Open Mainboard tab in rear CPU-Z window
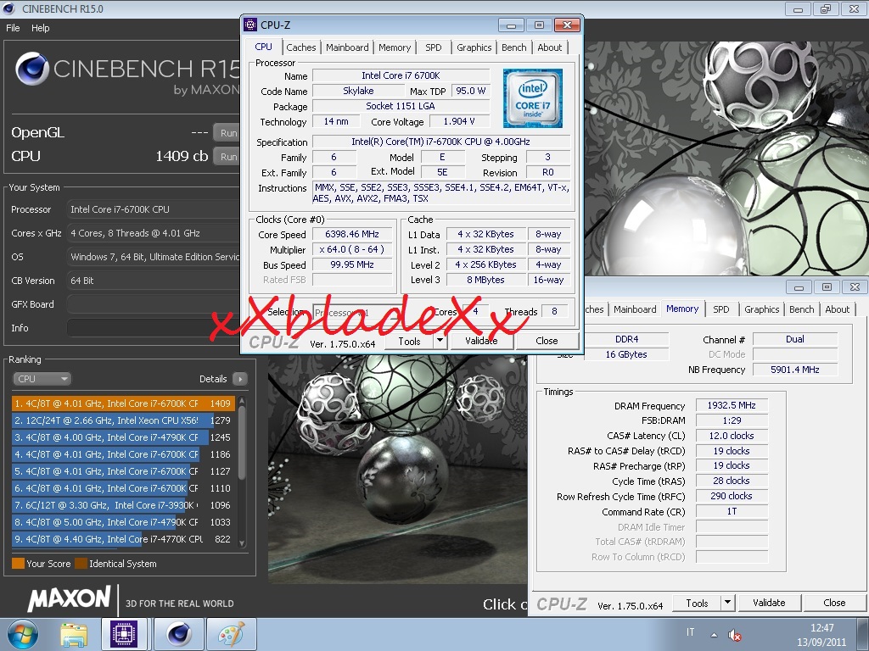869x651 pixels. [635, 309]
